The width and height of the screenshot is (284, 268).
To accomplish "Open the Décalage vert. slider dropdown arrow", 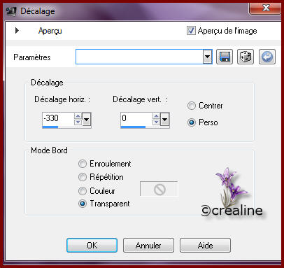I will 164,120.
